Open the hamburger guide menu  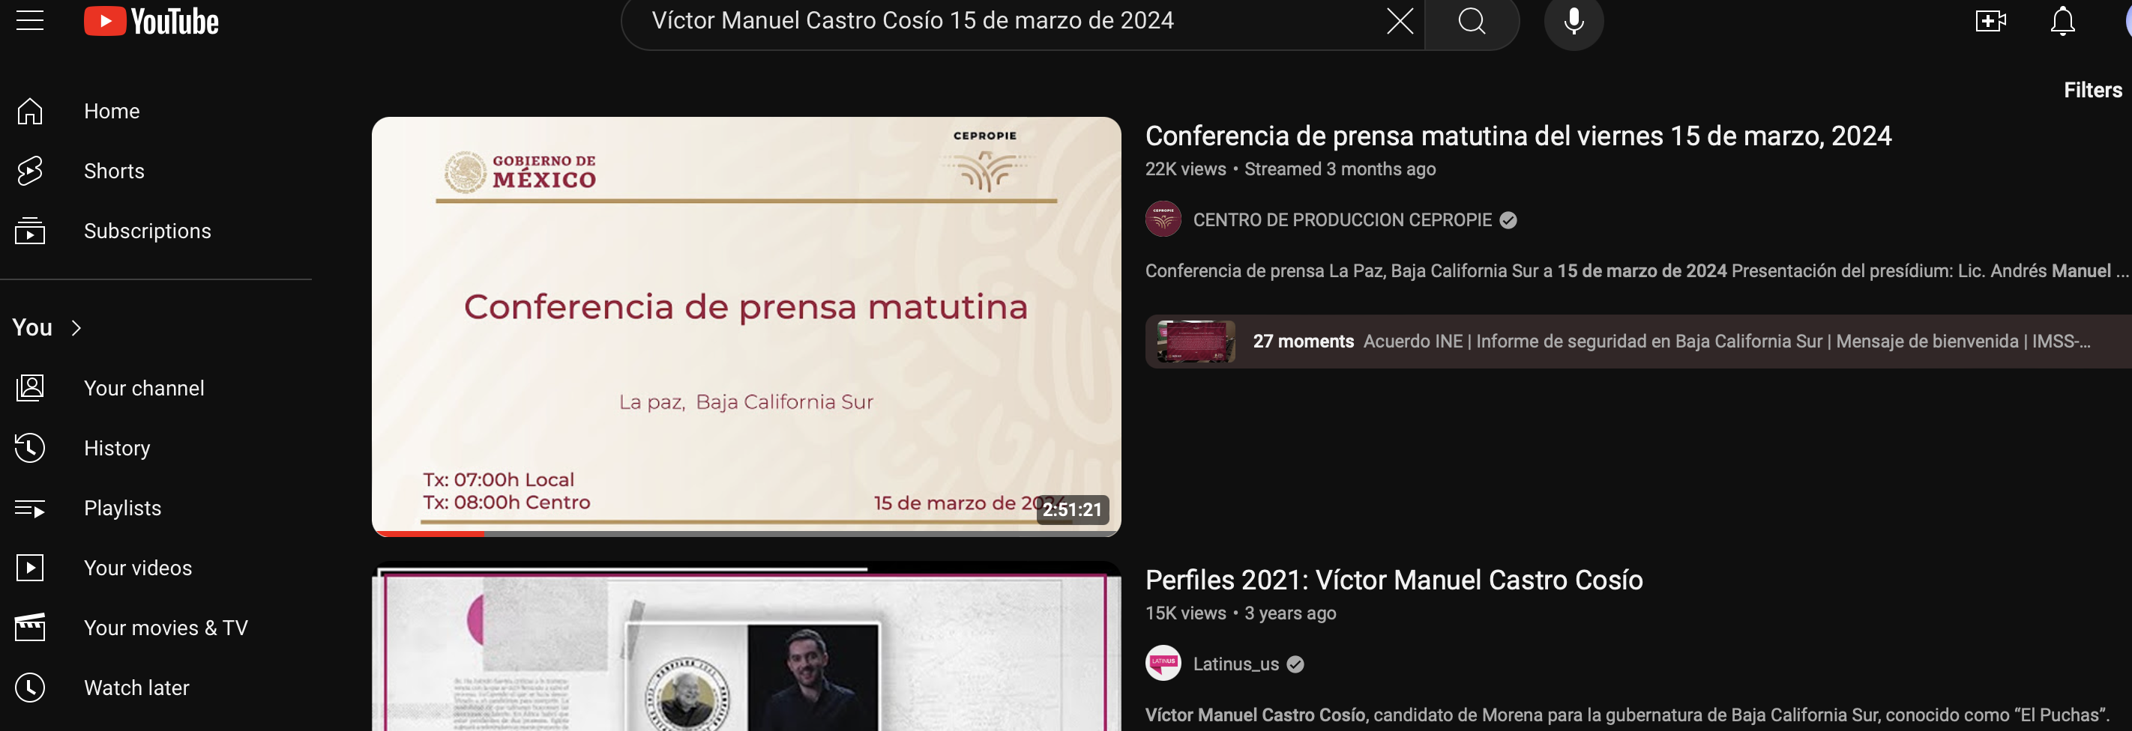[30, 21]
